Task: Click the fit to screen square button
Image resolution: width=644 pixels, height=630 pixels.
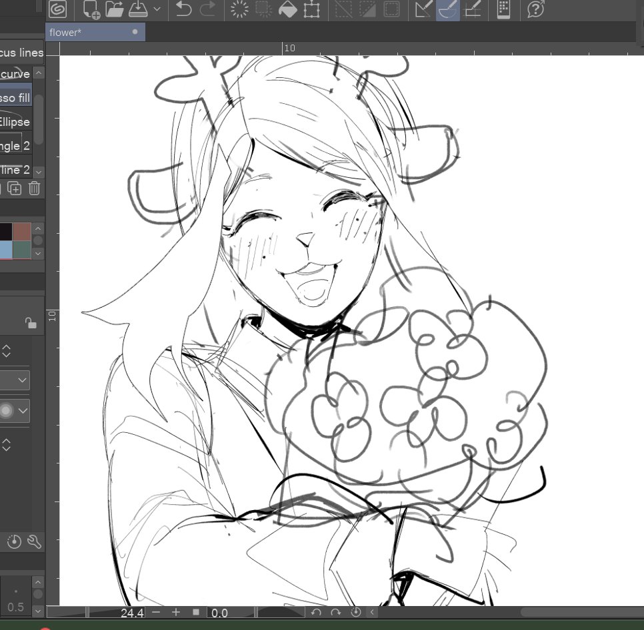Action: [x=196, y=612]
